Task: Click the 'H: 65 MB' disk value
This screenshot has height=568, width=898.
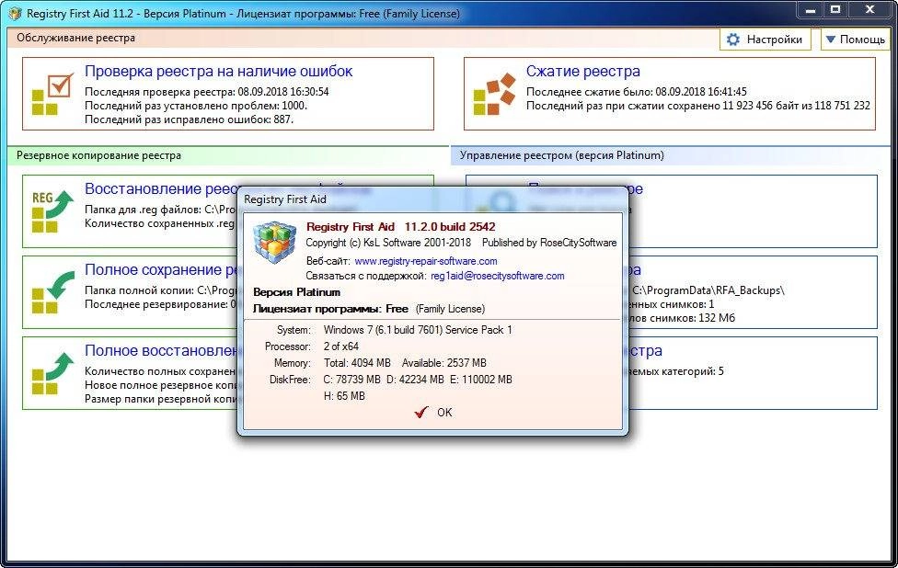Action: [344, 396]
